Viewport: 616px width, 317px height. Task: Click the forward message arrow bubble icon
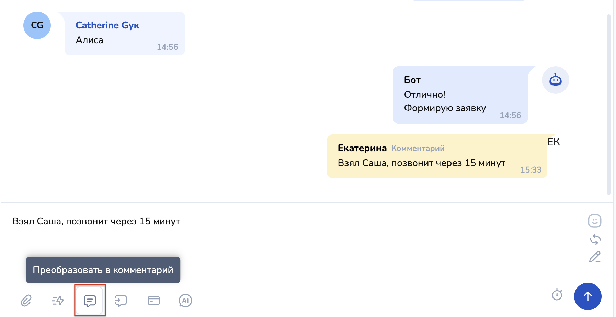click(121, 301)
